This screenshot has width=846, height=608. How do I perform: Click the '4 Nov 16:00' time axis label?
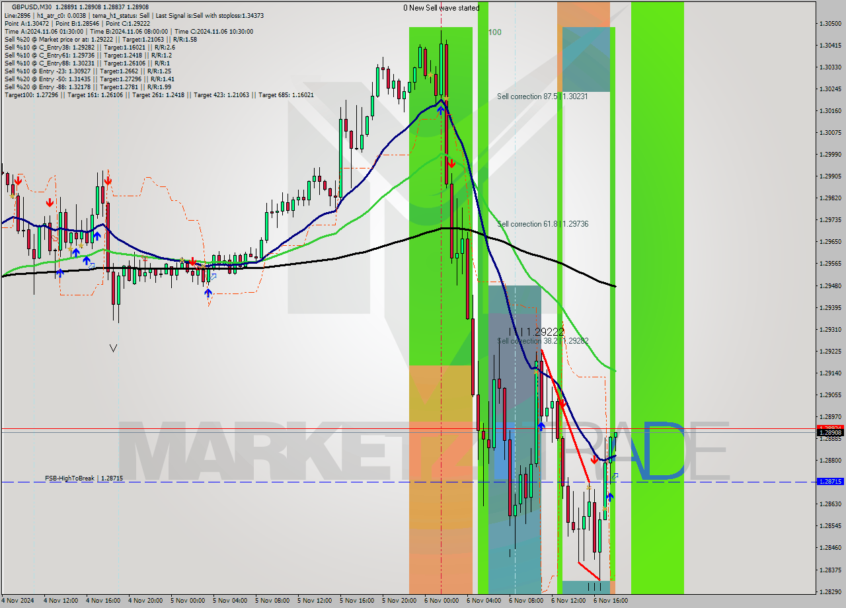[103, 601]
